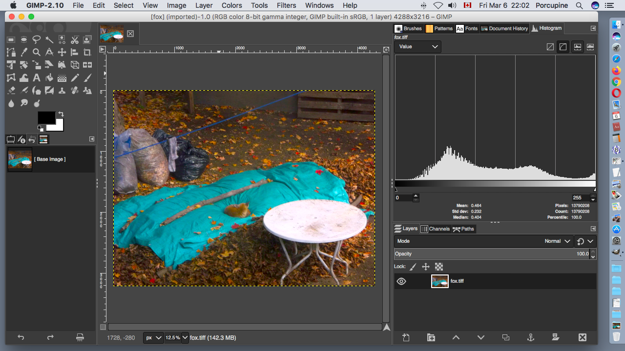Switch to the Channels tab

pos(435,229)
